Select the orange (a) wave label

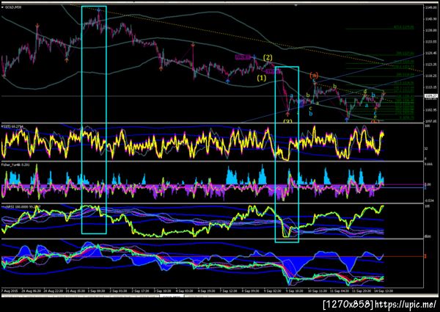coord(314,75)
